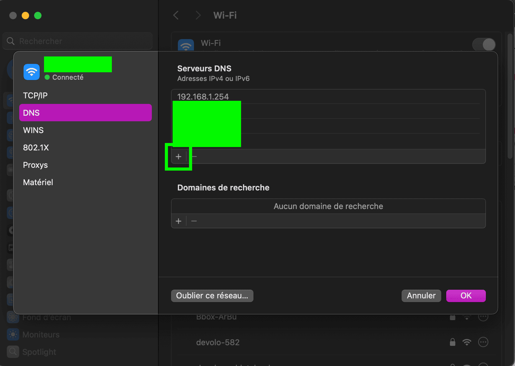Viewport: 515px width, 366px height.
Task: Toggle the Wi-Fi switch
Action: 484,44
